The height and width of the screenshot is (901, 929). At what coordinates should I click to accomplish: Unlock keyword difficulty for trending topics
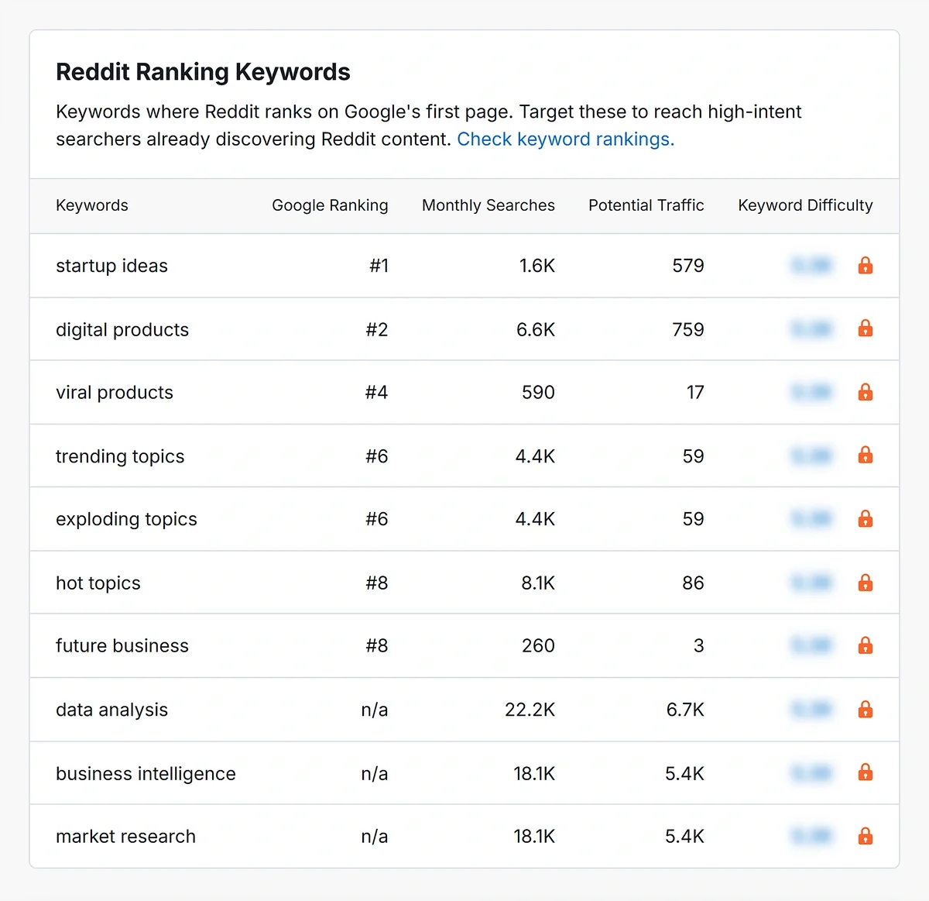(865, 456)
